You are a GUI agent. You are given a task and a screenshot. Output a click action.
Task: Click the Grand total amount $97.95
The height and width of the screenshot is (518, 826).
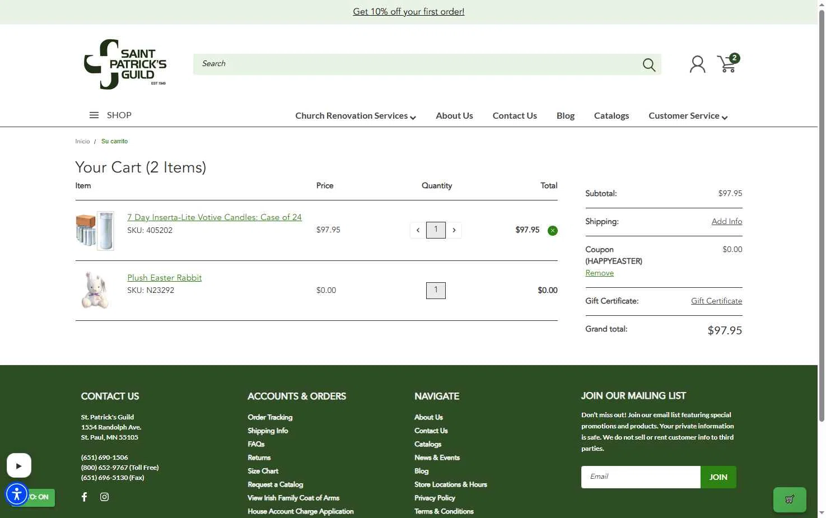(x=725, y=331)
